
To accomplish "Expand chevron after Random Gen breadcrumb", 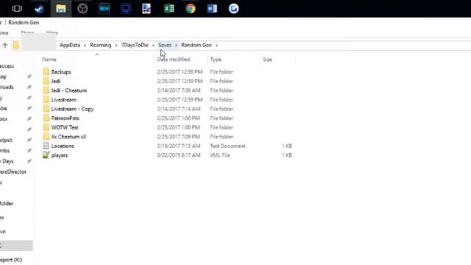I will [216, 46].
